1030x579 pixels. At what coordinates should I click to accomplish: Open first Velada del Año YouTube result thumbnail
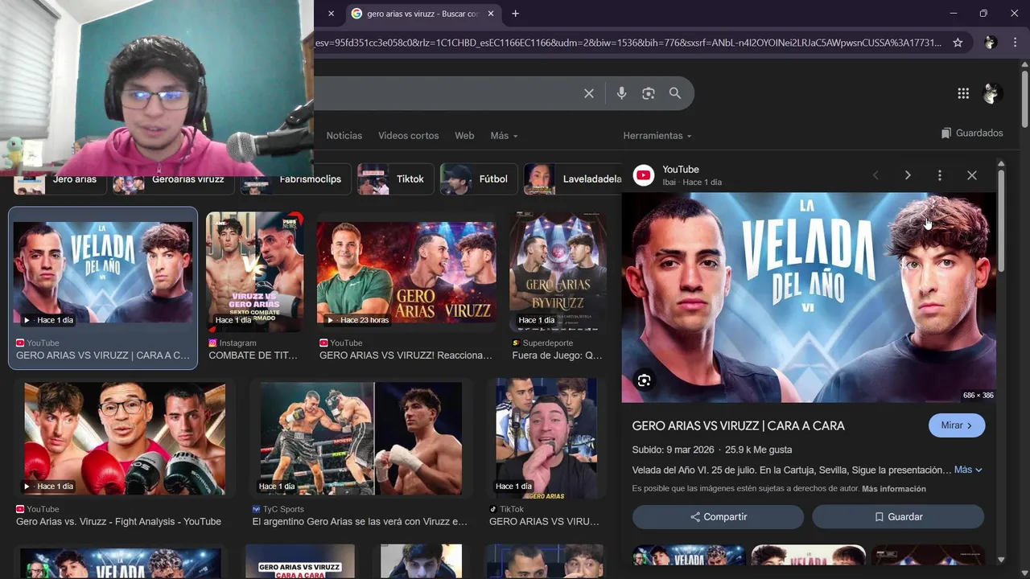[x=103, y=273]
